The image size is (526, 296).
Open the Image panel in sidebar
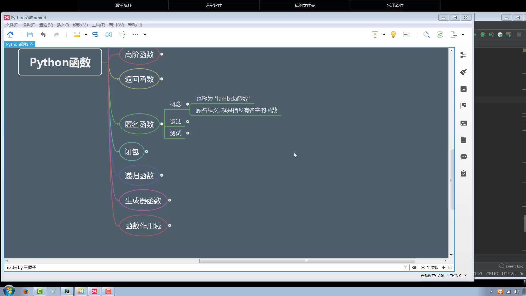click(463, 89)
